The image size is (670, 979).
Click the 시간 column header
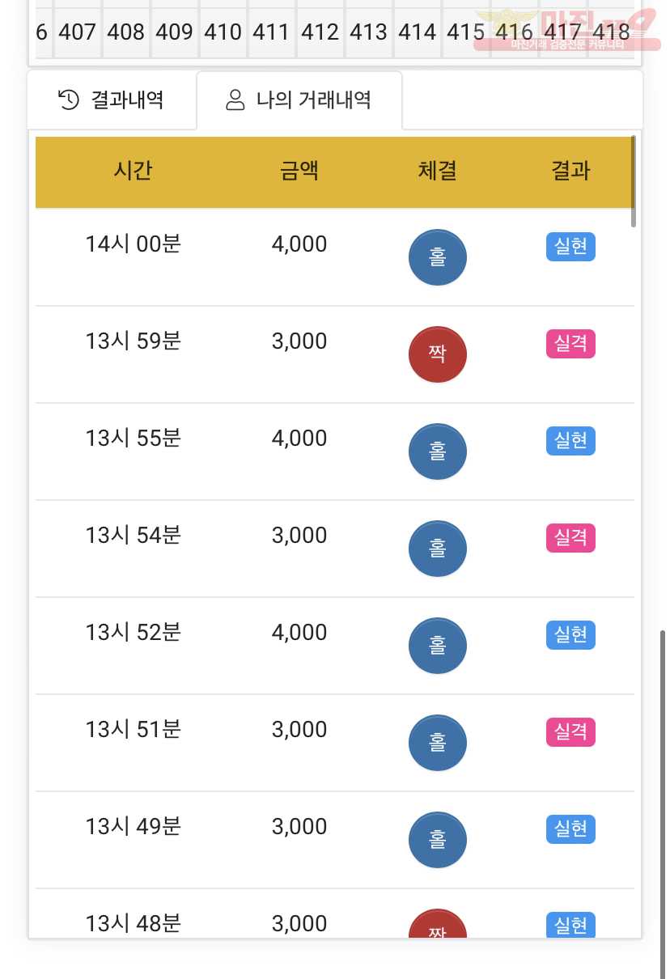tap(134, 171)
